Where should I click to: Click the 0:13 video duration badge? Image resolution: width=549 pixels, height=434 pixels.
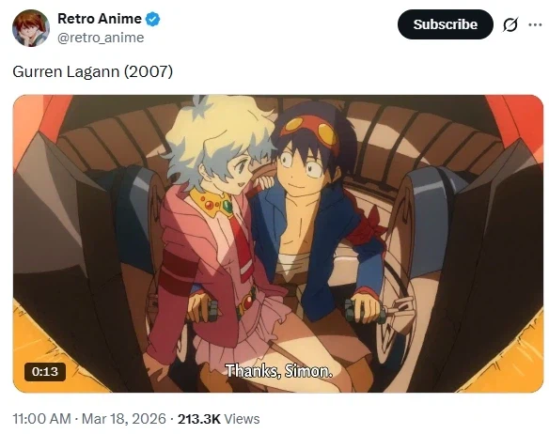[x=45, y=372]
